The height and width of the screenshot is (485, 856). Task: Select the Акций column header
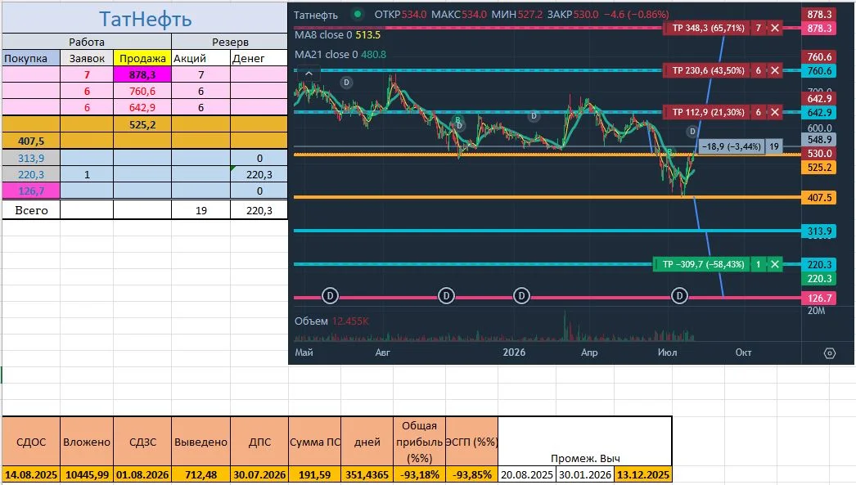[x=200, y=58]
